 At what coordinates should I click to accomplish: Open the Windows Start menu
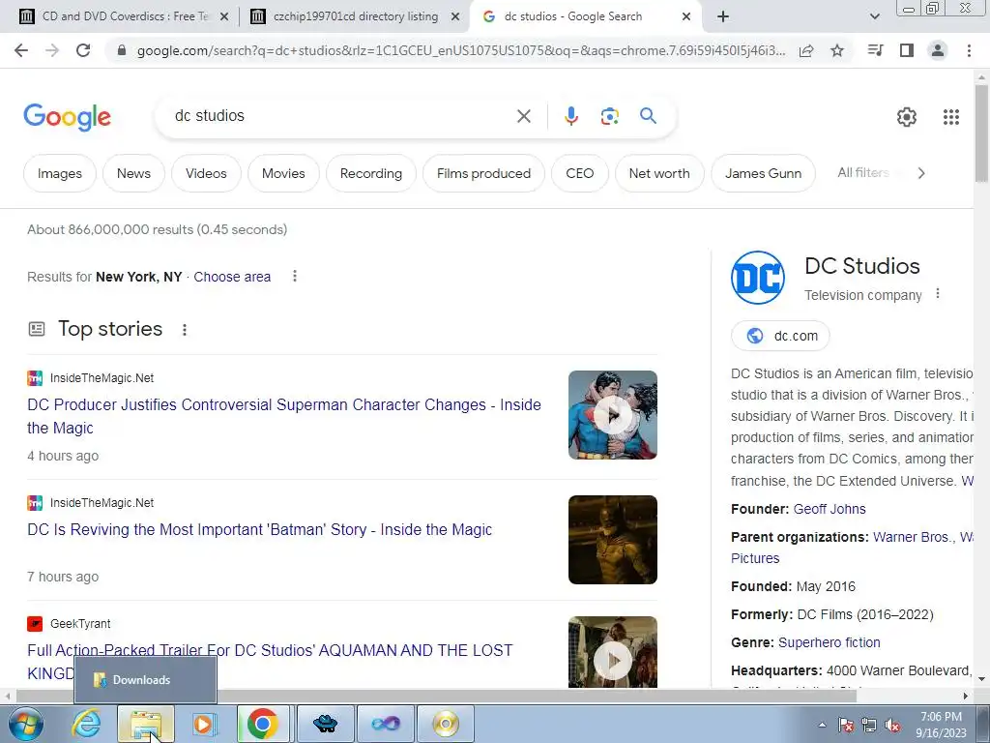(x=26, y=724)
